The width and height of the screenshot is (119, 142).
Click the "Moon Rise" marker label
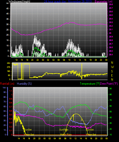[66, 135]
